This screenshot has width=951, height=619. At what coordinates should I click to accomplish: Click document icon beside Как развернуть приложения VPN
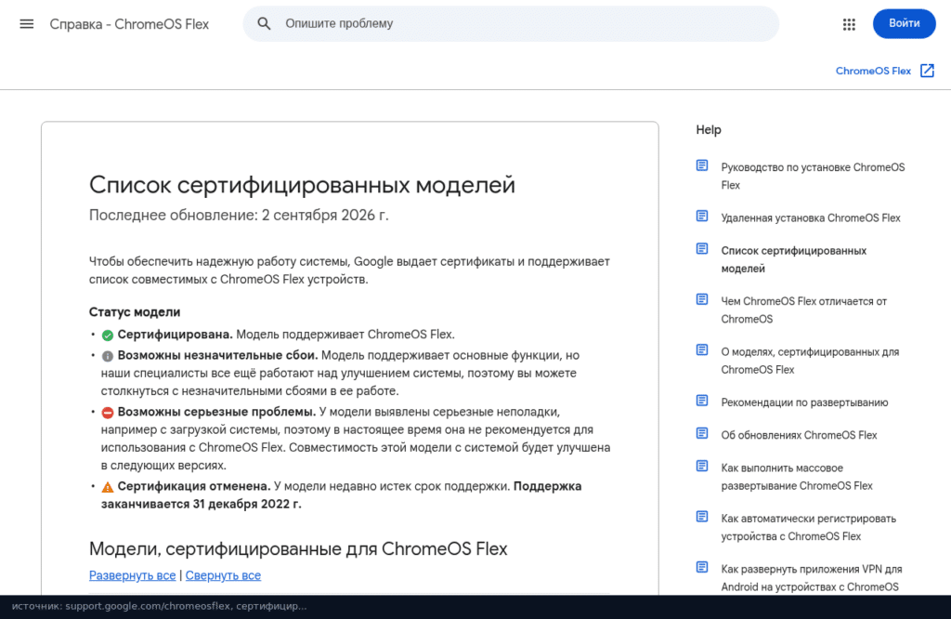702,567
